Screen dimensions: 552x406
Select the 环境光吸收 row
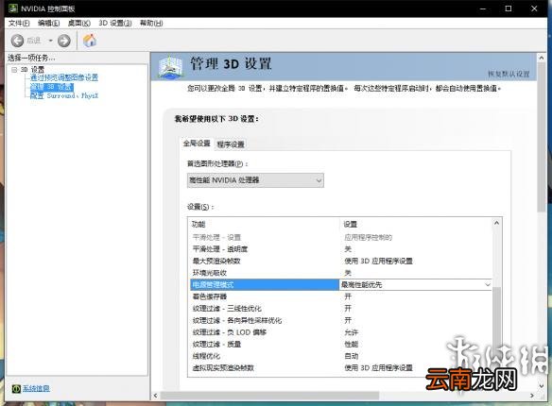point(341,273)
